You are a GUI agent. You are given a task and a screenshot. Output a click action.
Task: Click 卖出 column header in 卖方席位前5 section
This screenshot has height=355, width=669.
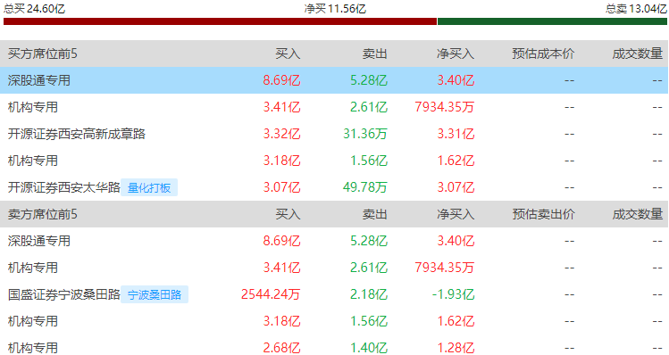tap(374, 214)
